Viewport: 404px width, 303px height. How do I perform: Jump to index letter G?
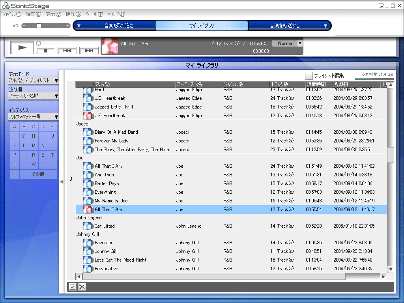click(x=24, y=136)
